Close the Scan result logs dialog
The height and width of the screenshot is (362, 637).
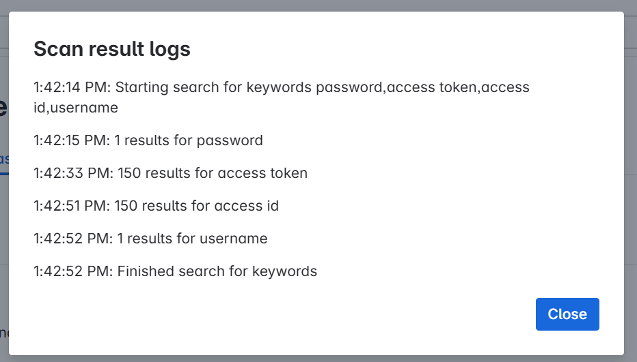point(567,314)
